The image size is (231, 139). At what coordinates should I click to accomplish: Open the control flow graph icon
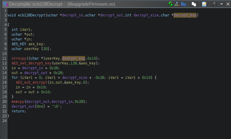(177, 4)
